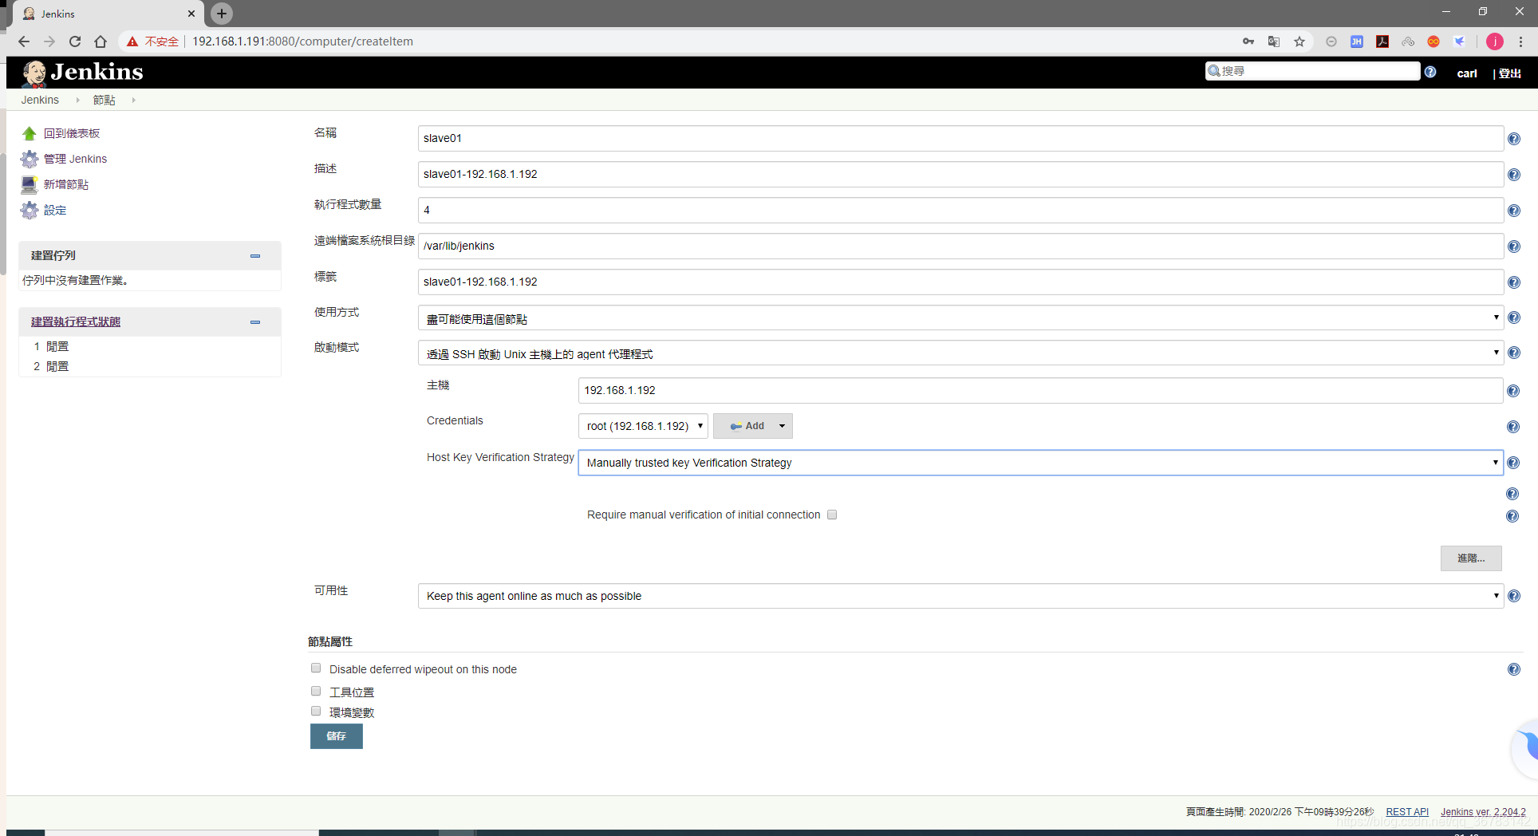Open 管理 Jenkins in sidebar

pyautogui.click(x=75, y=159)
